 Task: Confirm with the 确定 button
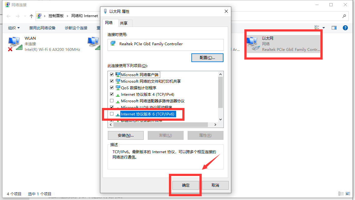coord(186,185)
